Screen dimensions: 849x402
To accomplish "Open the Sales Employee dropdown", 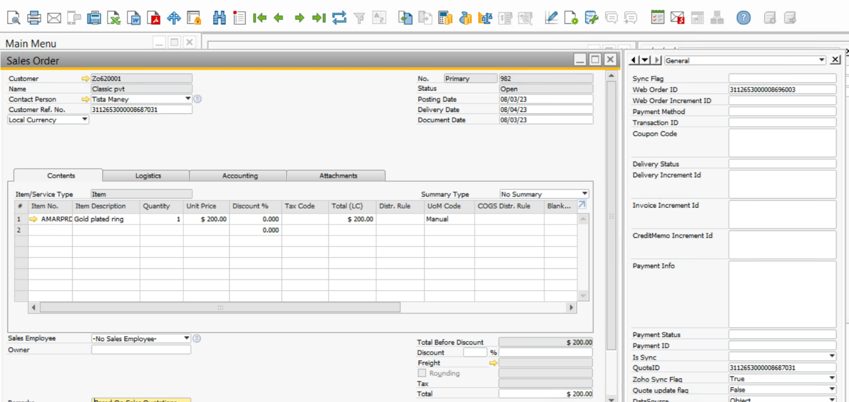I will click(187, 339).
